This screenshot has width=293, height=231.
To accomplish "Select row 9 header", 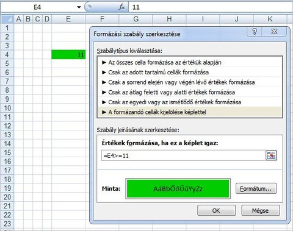I will click(x=7, y=99).
